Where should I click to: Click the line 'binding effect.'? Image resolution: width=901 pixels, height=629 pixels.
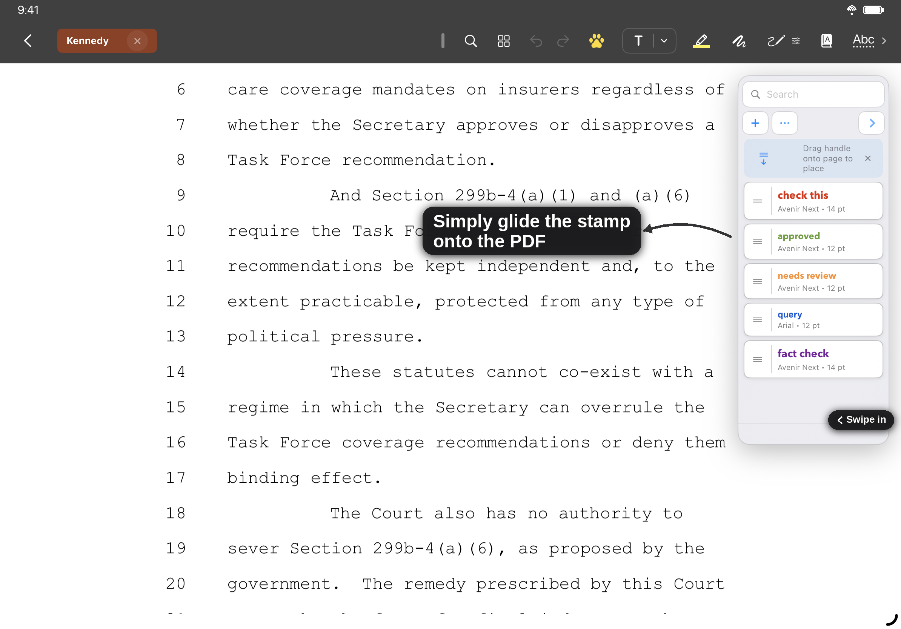(x=304, y=478)
